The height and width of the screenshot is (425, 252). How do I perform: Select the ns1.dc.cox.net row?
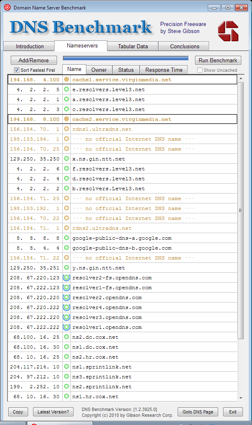click(122, 347)
